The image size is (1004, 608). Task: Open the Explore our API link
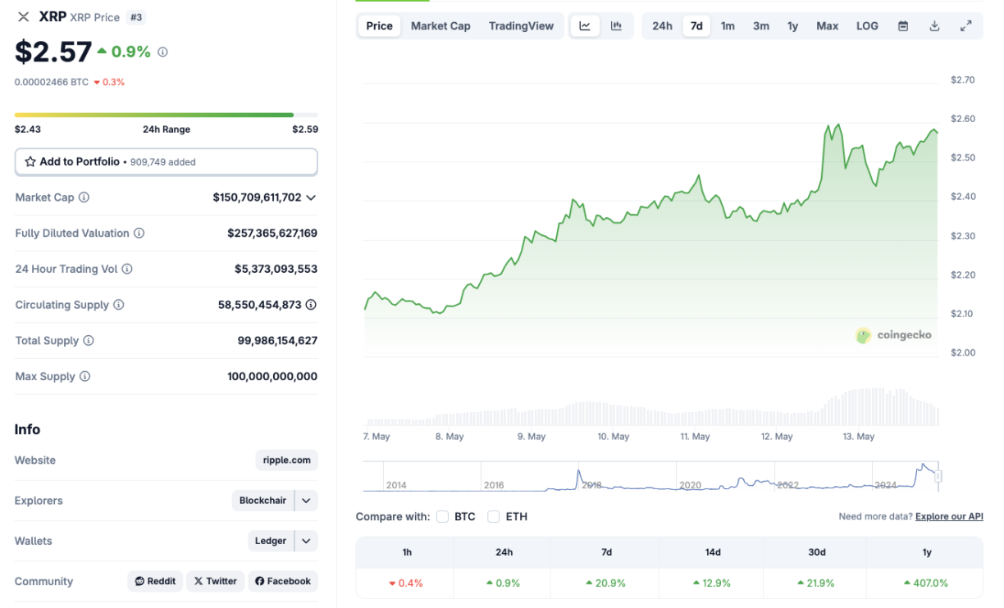click(948, 516)
